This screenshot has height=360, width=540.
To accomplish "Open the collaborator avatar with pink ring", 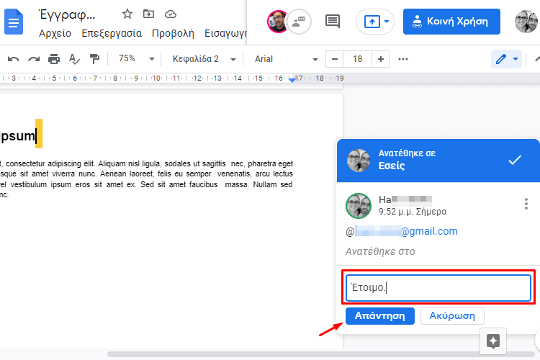I will tap(277, 22).
